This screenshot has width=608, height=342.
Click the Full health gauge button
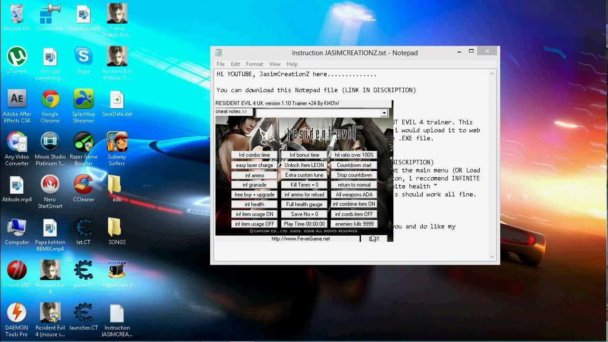pyautogui.click(x=304, y=204)
